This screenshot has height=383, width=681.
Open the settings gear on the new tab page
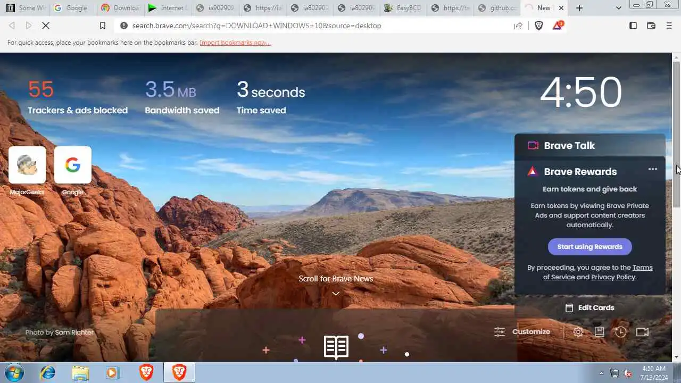[x=578, y=332]
